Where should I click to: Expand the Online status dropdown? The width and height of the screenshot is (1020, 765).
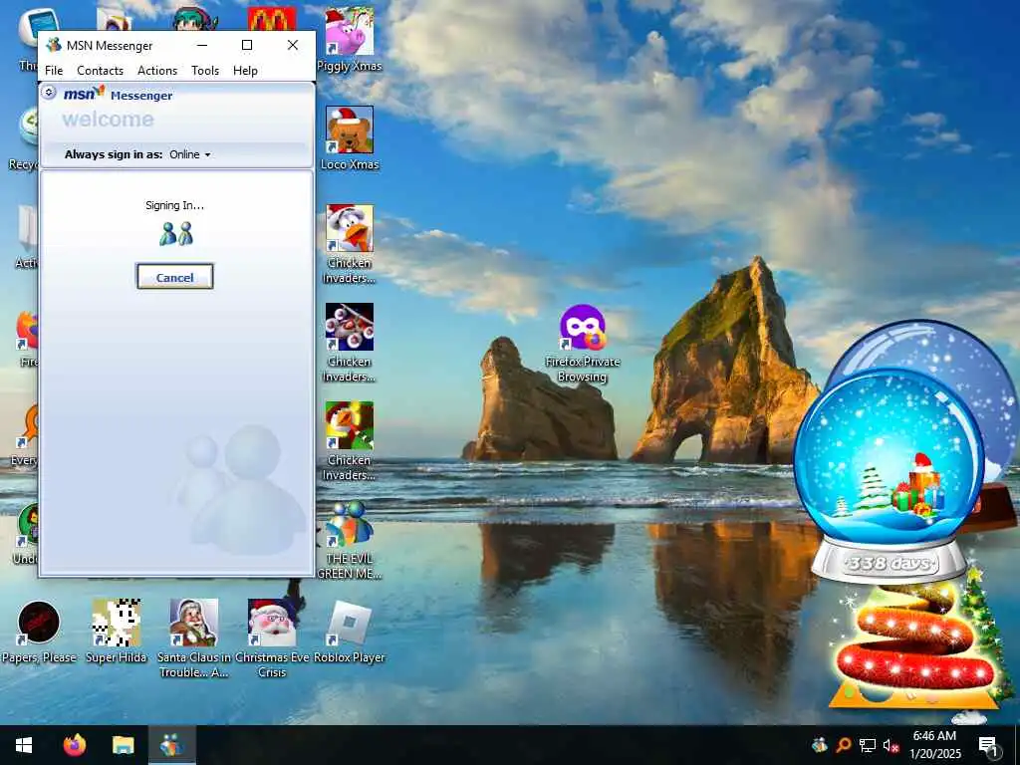190,154
